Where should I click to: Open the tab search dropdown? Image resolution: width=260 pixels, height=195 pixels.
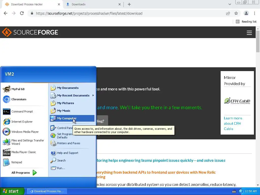point(230,4)
